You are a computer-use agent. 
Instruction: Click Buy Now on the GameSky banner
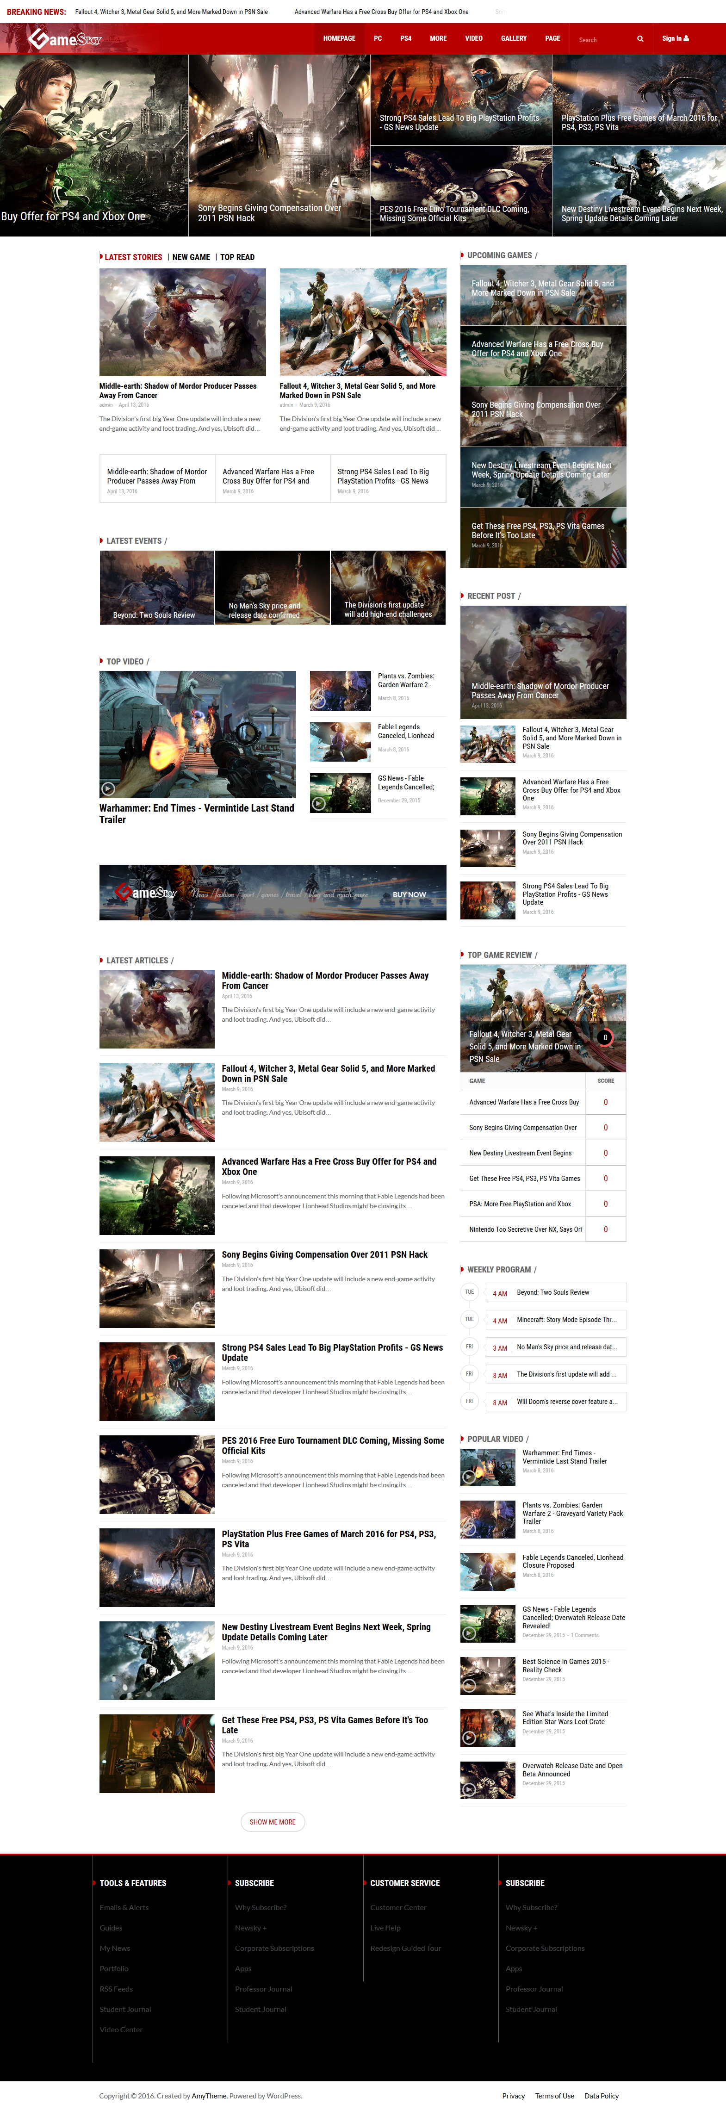pos(409,894)
